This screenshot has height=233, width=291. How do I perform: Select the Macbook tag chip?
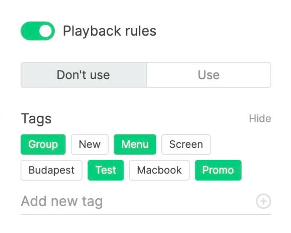pyautogui.click(x=160, y=170)
